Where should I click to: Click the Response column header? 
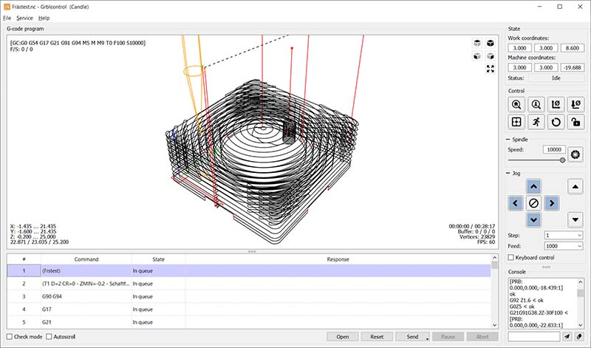click(x=338, y=259)
